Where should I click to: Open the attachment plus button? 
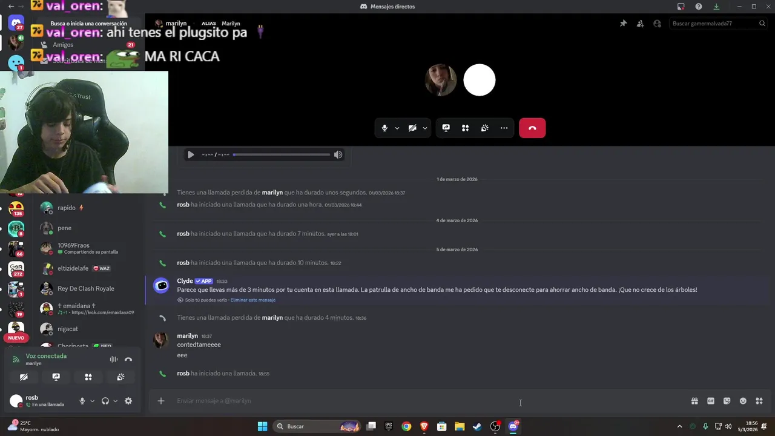161,401
